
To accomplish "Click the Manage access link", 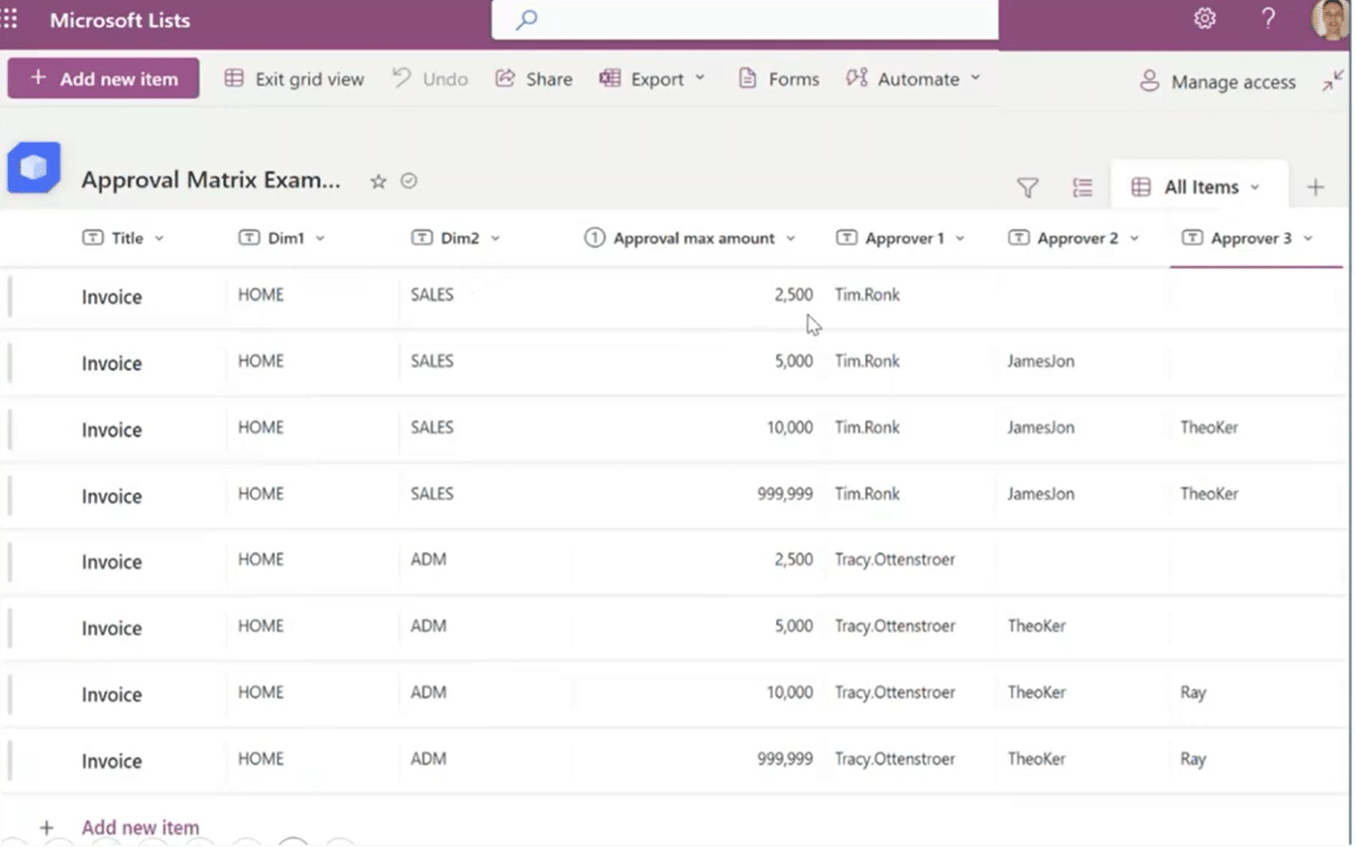I will tap(1218, 82).
